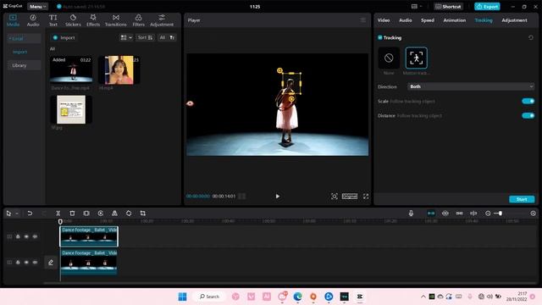Enter fullscreen preview in the player
Image resolution: width=542 pixels, height=305 pixels.
366,197
